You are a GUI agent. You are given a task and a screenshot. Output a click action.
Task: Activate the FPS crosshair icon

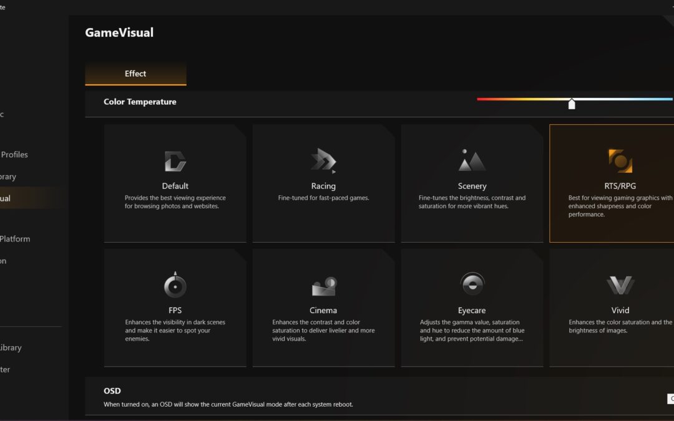click(175, 285)
